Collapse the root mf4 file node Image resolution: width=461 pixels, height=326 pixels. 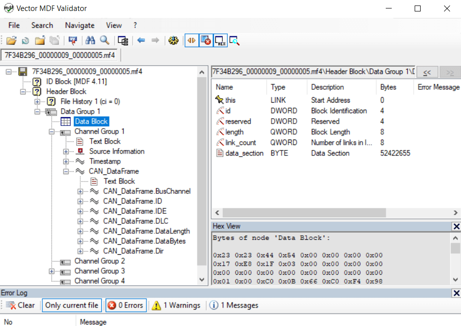(9, 71)
